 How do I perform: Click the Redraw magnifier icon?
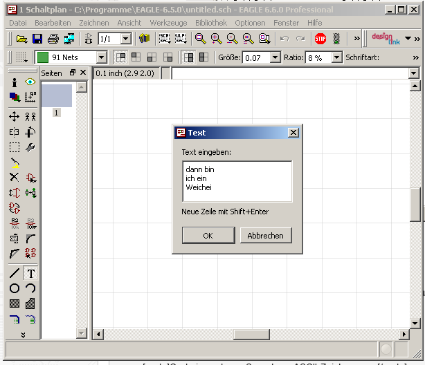pyautogui.click(x=248, y=39)
